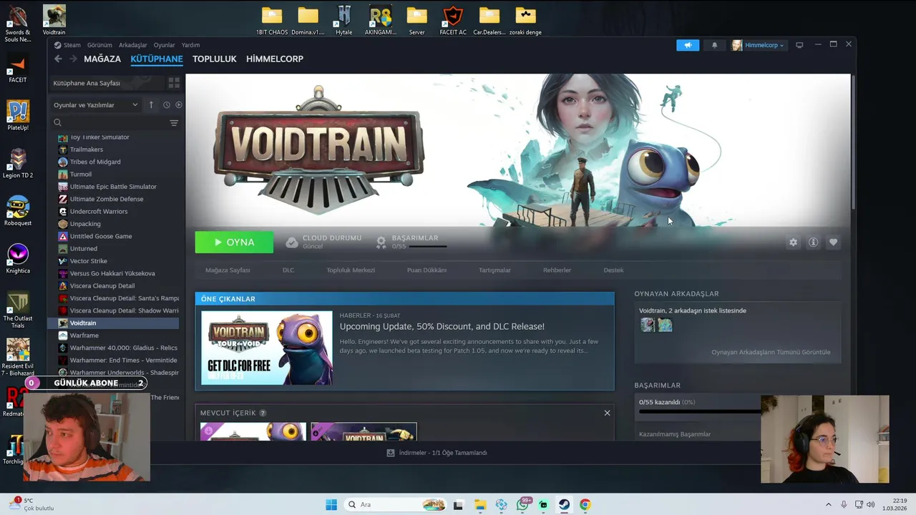
Task: Open FACEIT AC desktop shortcut
Action: tap(453, 20)
